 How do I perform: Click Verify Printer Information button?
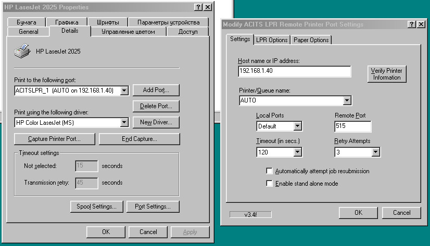point(387,74)
